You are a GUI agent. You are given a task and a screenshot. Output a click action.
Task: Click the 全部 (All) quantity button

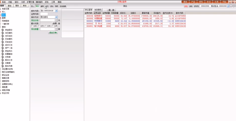pos(55,23)
